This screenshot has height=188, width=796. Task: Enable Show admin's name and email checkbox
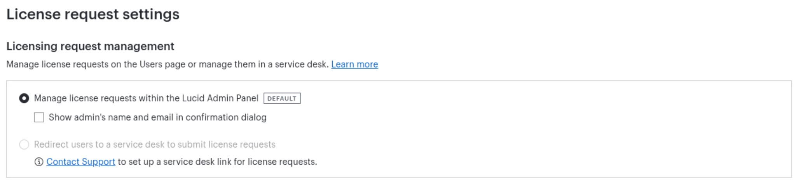39,117
